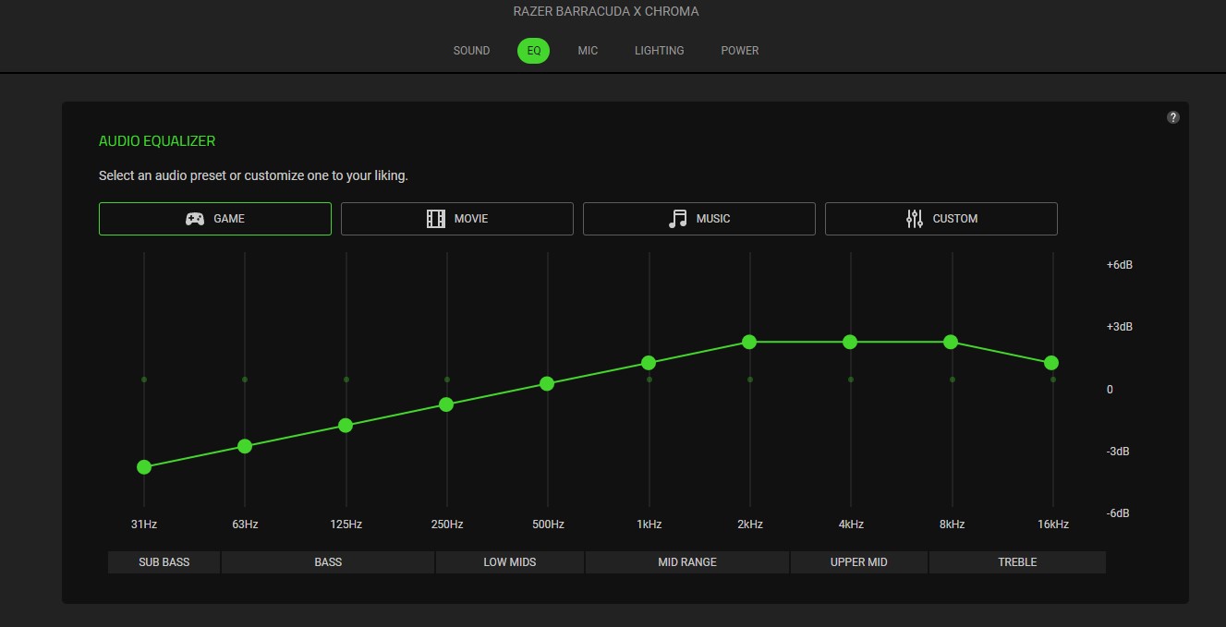Screen dimensions: 1226x627
Task: Click the 4kHz slider handle
Action: 850,342
